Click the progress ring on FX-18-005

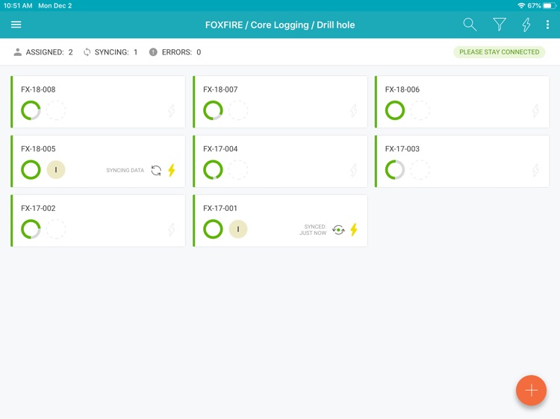31,169
